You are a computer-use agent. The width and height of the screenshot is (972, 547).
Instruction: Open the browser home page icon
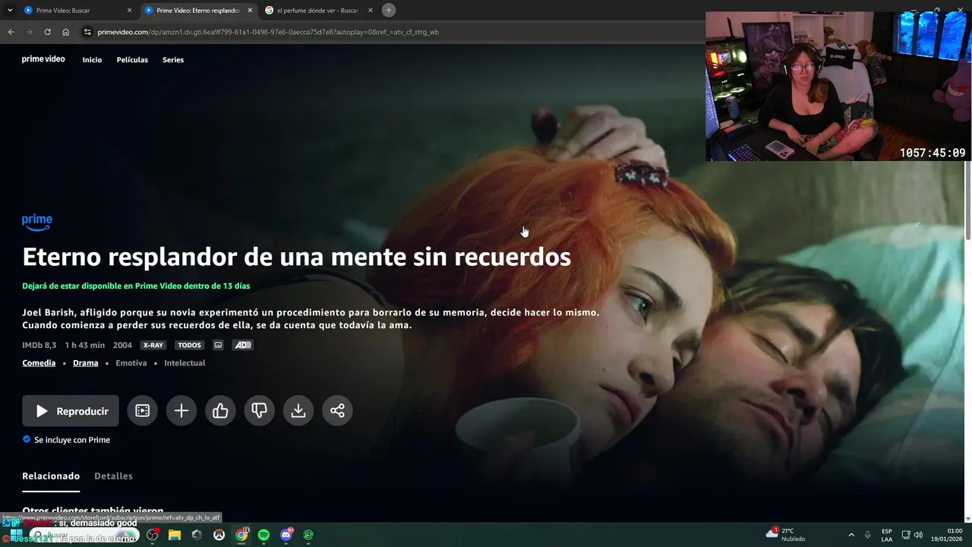(66, 32)
